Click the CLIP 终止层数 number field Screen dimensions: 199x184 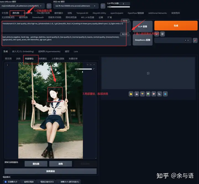tap(125, 4)
